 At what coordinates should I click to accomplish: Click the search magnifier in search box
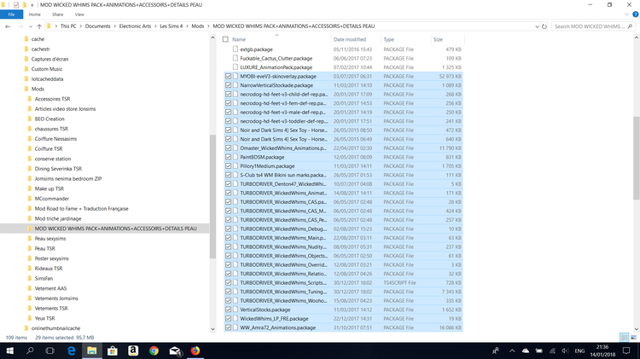click(x=630, y=26)
